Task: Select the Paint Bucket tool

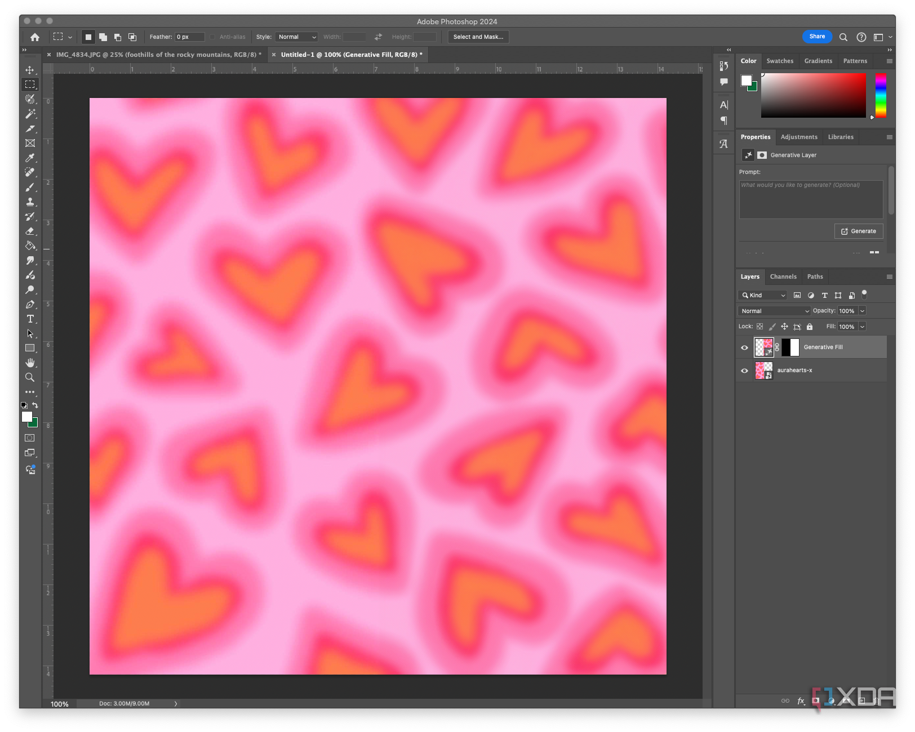Action: (x=30, y=246)
